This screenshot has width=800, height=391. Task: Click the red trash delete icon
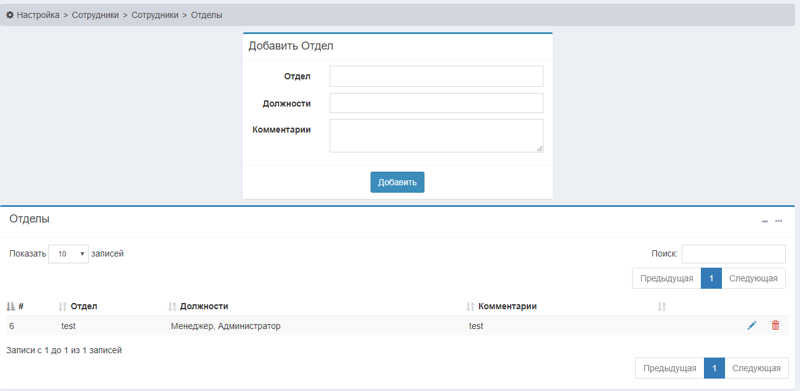(775, 325)
